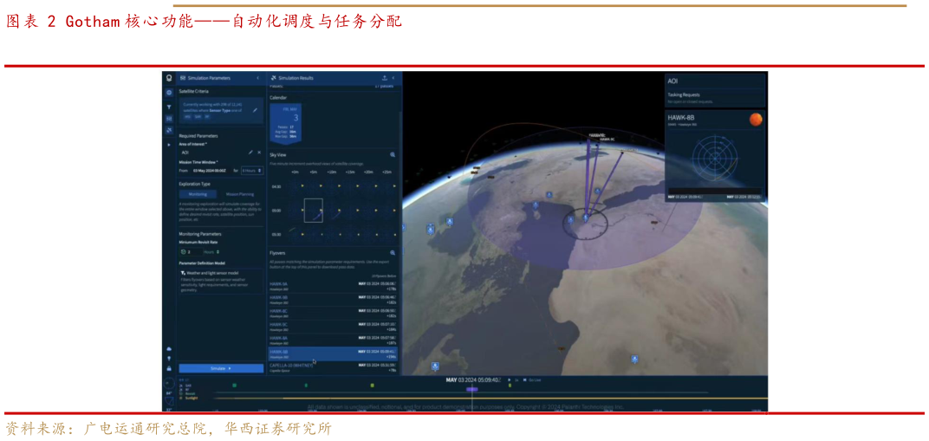Viewport: 929px width, 441px height.
Task: Open the cloud weather icon in sidebar
Action: (169, 348)
